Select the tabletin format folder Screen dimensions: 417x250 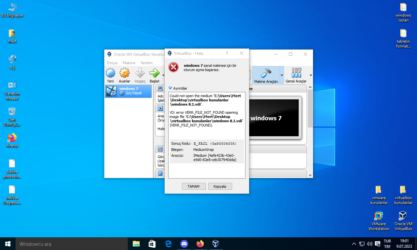click(x=403, y=38)
